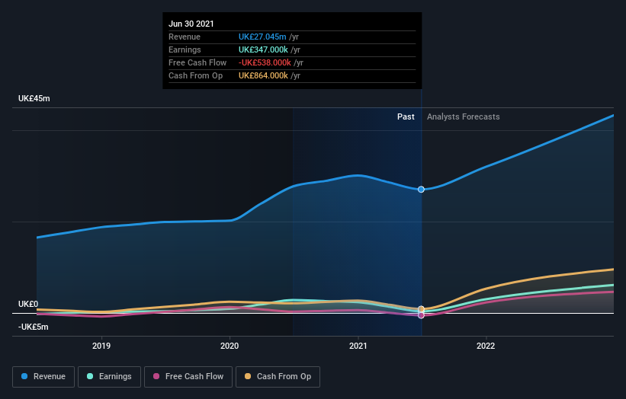Click the Revenue row label in tooltip
This screenshot has width=626, height=399.
point(185,37)
